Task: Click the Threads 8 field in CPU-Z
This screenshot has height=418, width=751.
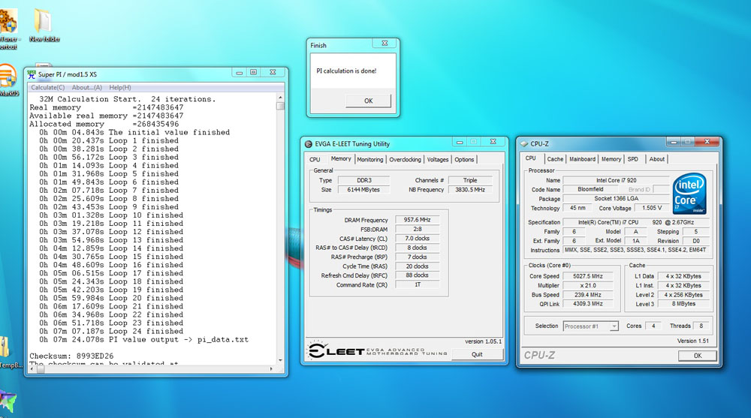Action: [701, 326]
